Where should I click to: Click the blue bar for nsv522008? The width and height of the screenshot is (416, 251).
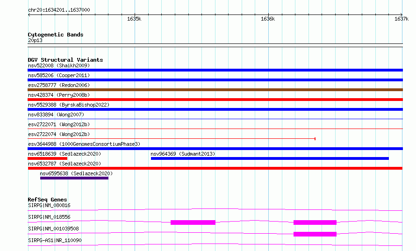tap(215, 70)
